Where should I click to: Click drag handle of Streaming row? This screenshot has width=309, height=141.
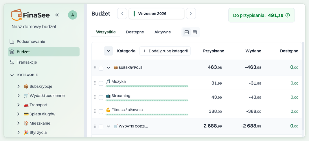[x=95, y=97]
